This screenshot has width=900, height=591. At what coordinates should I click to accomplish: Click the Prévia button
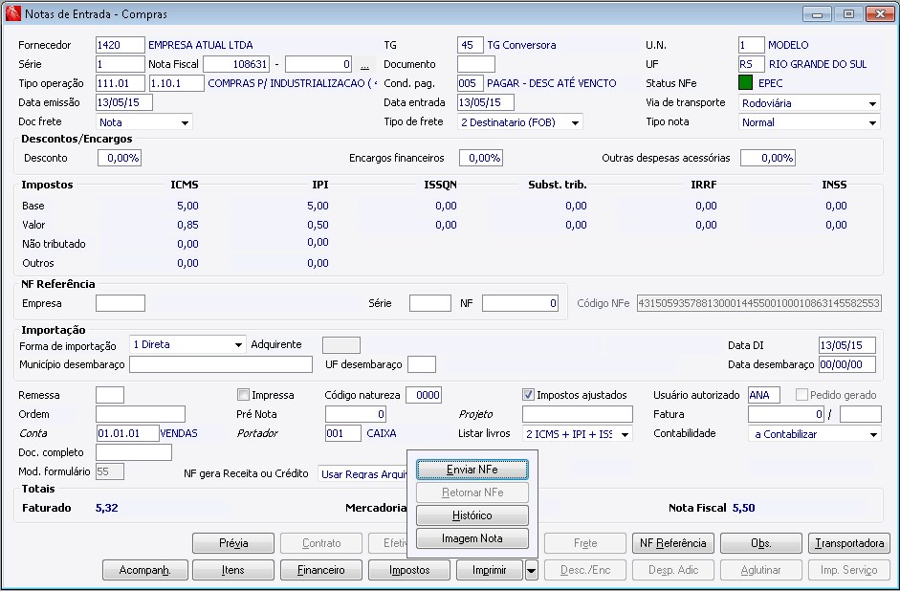point(233,543)
